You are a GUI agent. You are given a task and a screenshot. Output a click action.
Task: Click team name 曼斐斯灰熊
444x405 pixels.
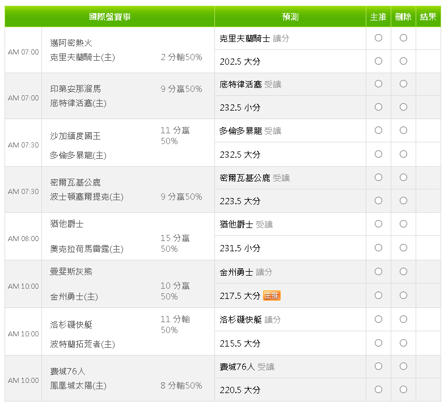(71, 272)
